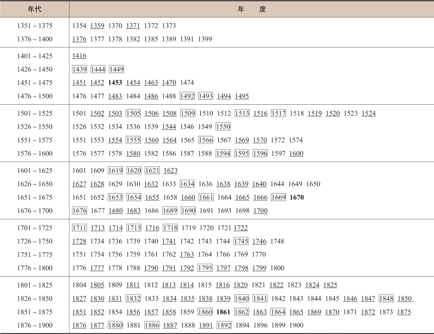The height and width of the screenshot is (334, 434).
Task: Click the bold year 1453
Action: 115,83
